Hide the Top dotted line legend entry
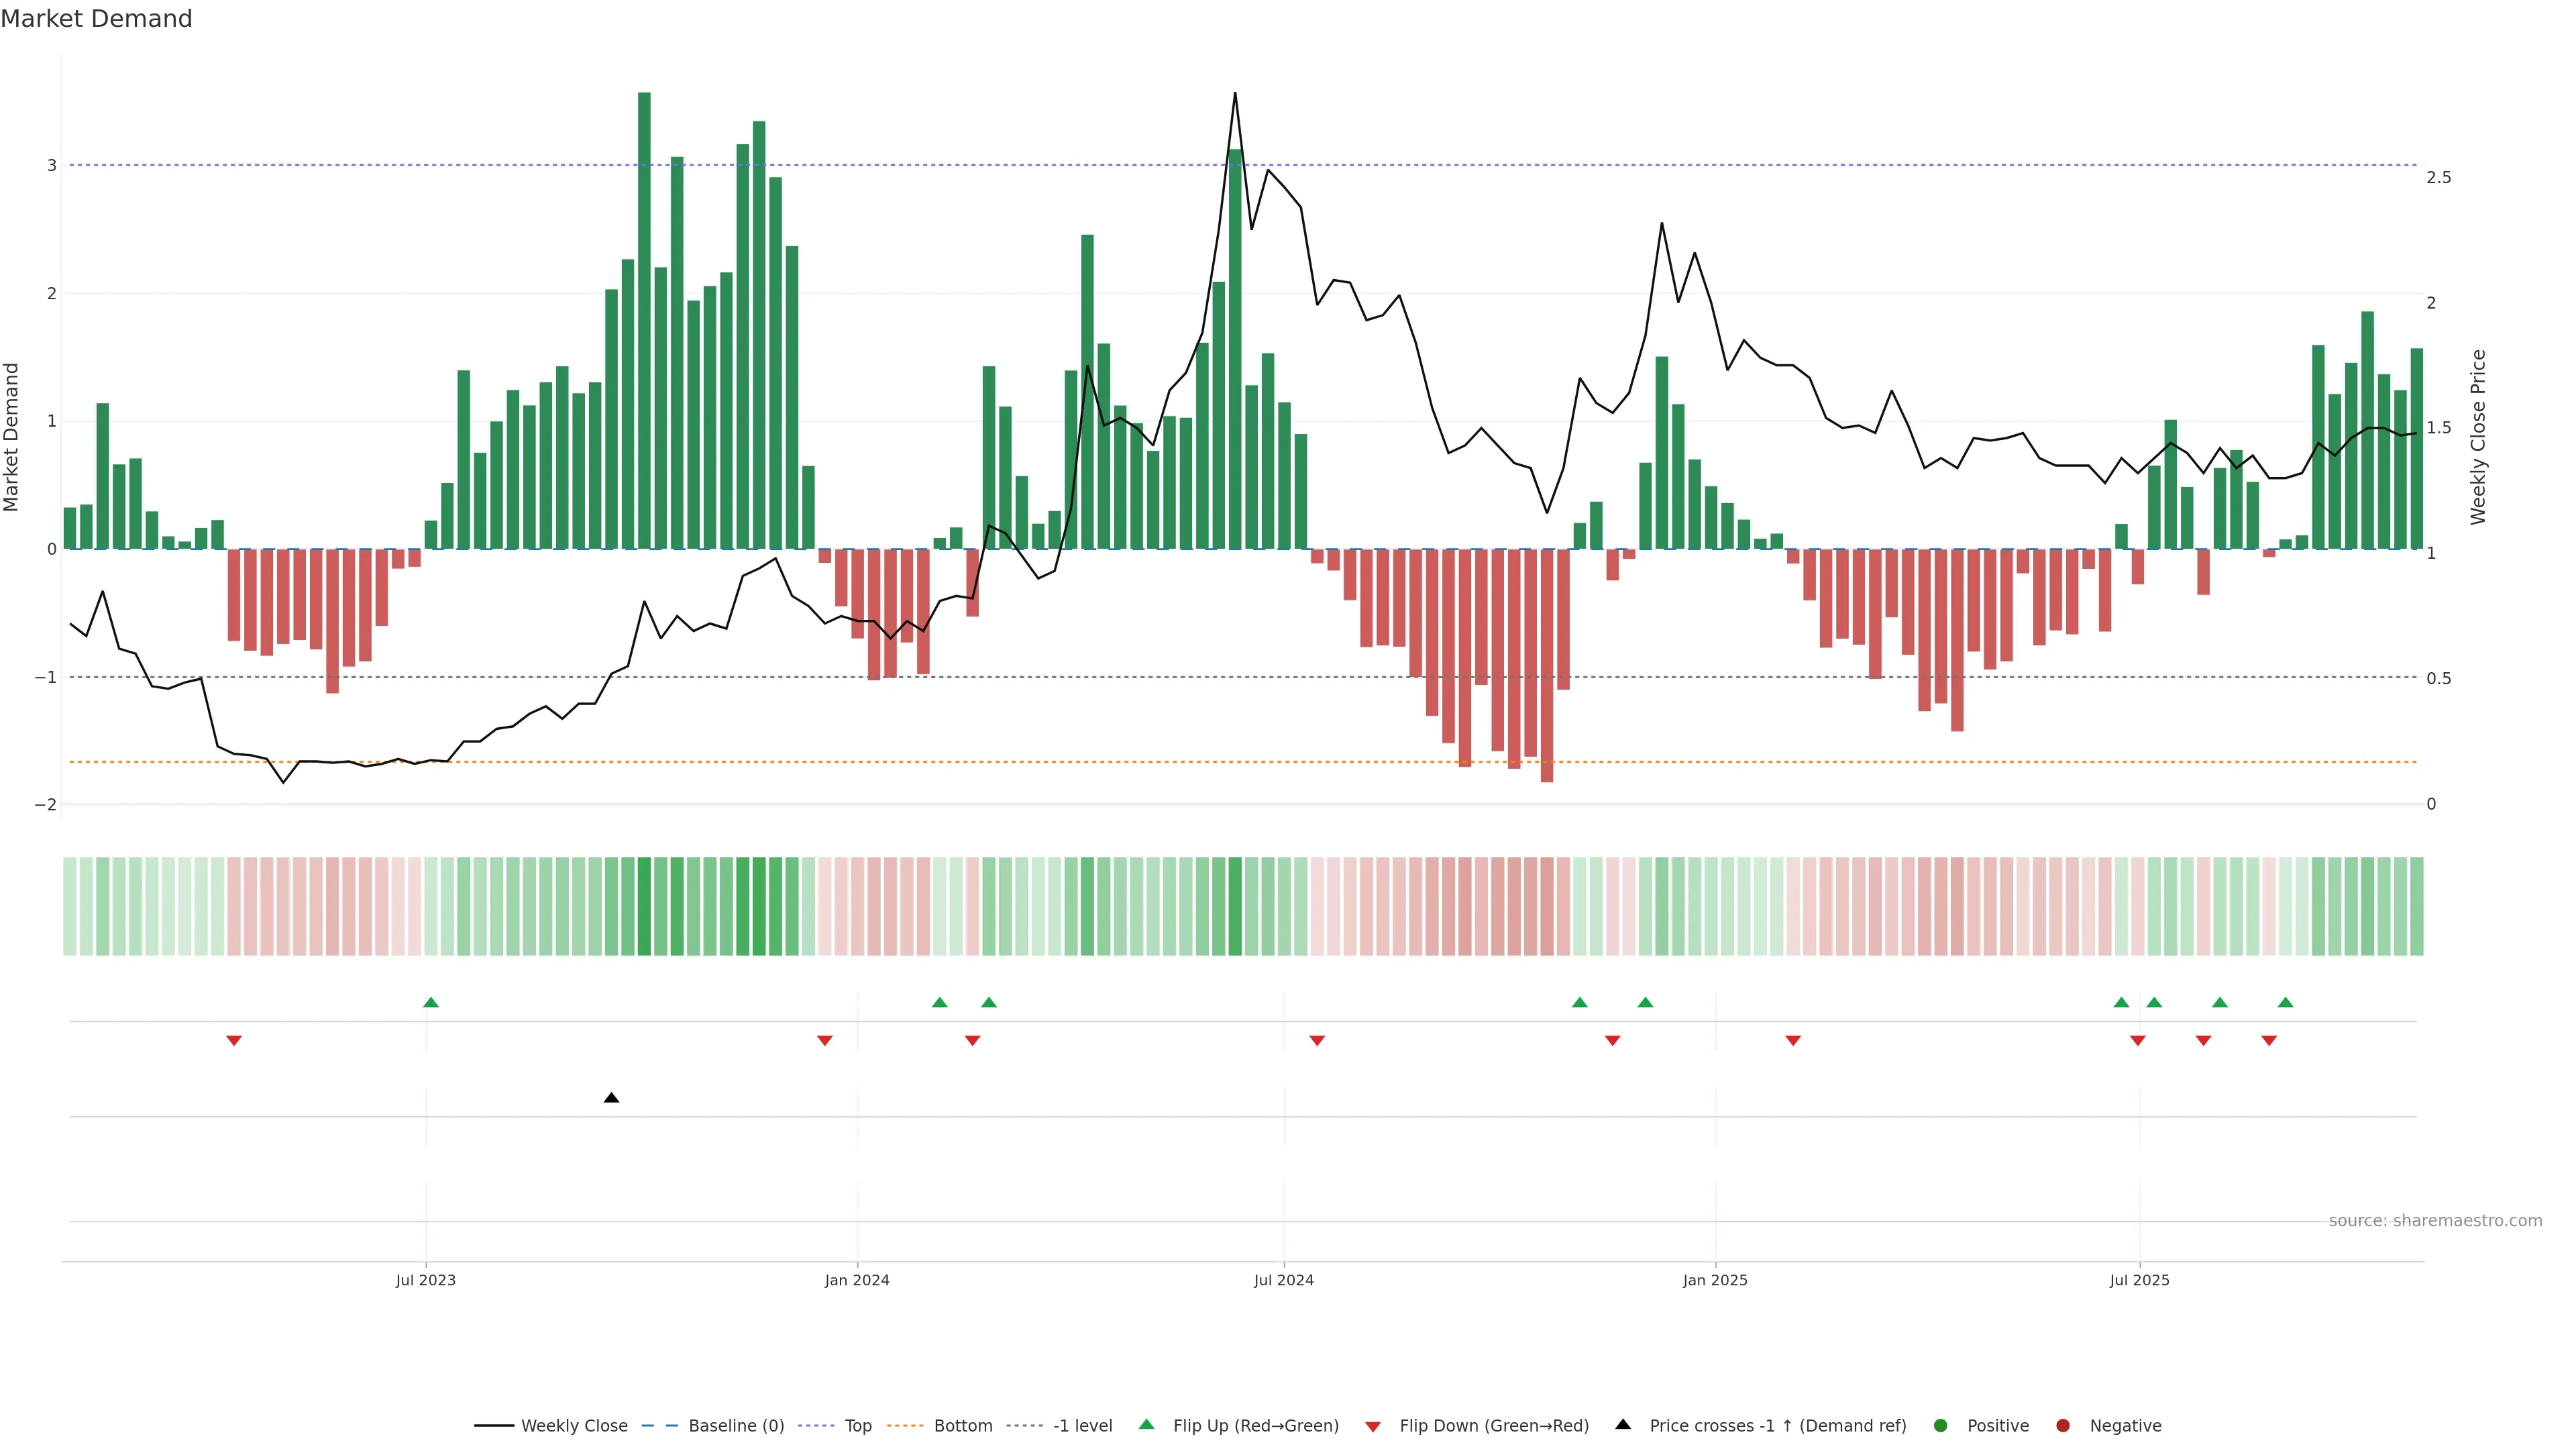The height and width of the screenshot is (1449, 2576). pyautogui.click(x=857, y=1426)
